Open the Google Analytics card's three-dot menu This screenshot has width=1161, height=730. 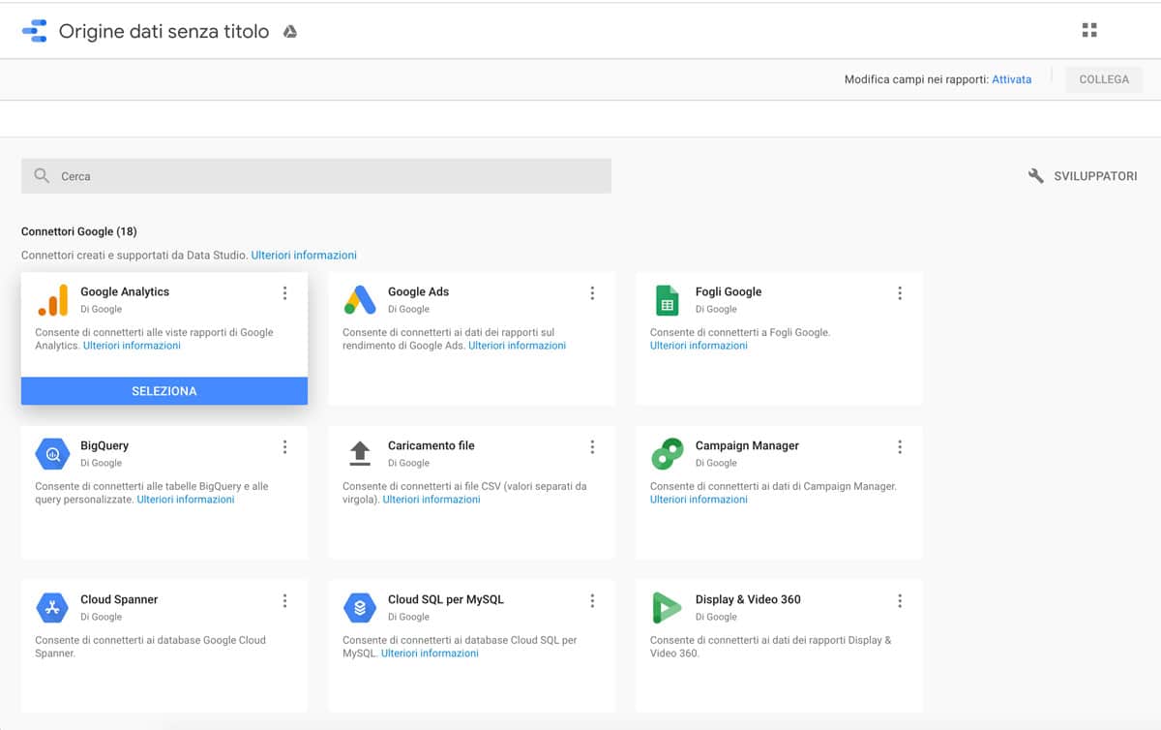pos(284,292)
